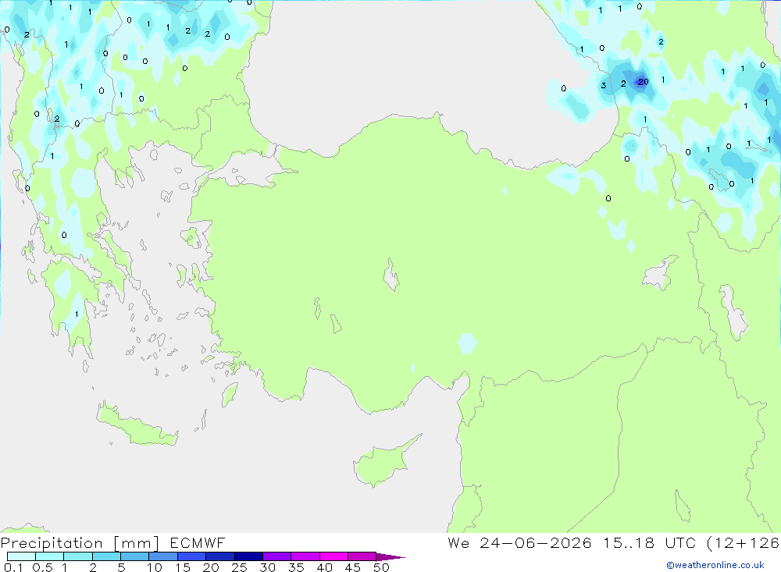Open the weatheronline.co.uk copyright link
The height and width of the screenshot is (572, 781).
tap(715, 565)
